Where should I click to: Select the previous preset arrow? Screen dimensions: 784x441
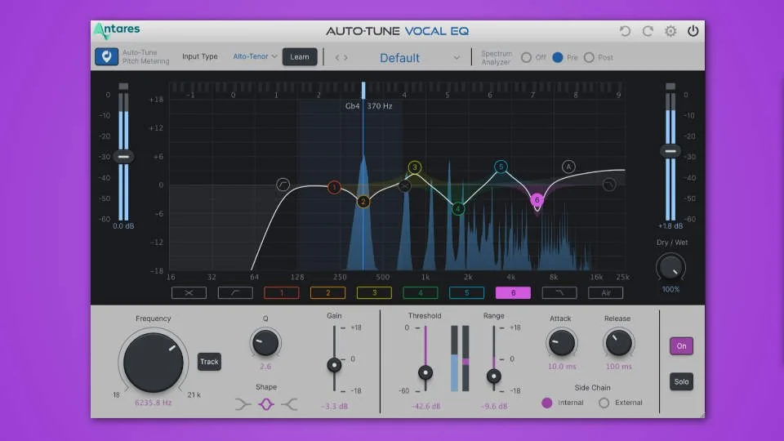[337, 57]
